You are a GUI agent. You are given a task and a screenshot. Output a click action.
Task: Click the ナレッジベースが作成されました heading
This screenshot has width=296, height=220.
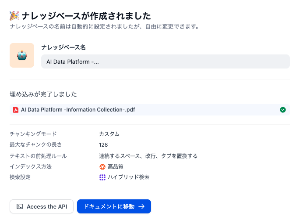pos(86,16)
